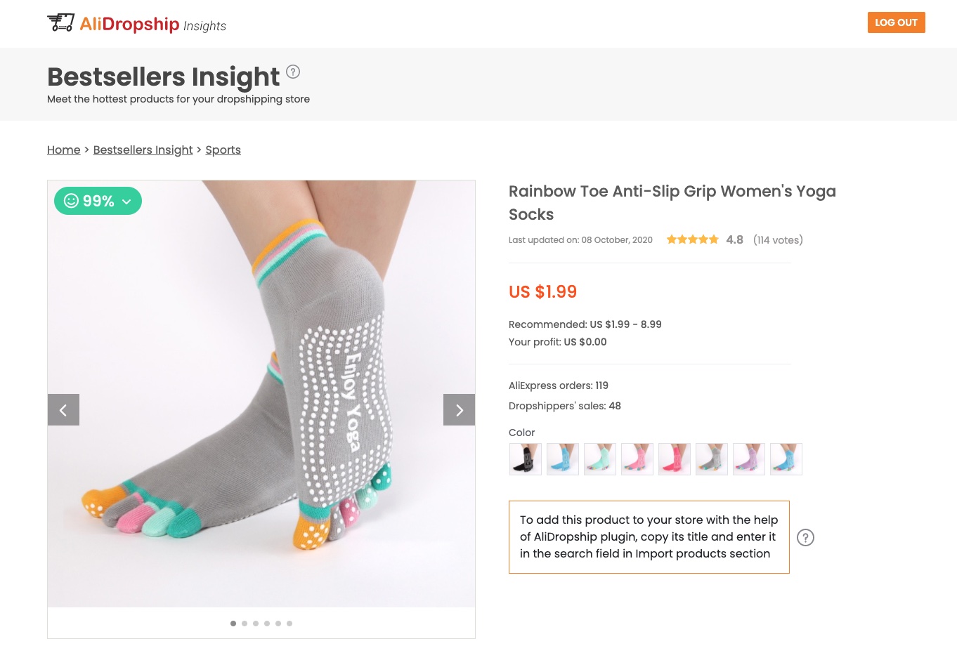Click help icon next to plugin instructions box

click(x=805, y=537)
